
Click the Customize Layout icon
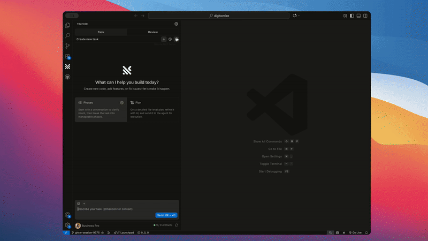tap(345, 16)
